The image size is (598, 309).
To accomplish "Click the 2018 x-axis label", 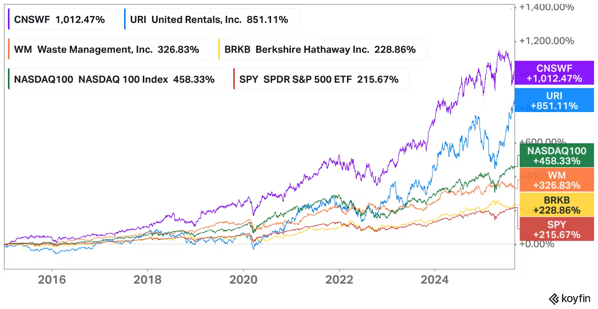I will pos(148,279).
